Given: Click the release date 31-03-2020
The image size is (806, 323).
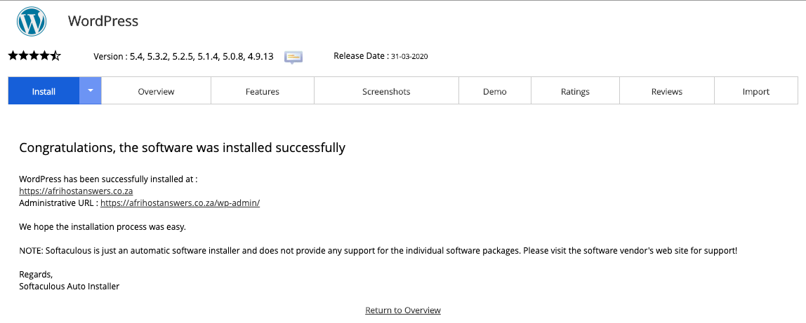Looking at the screenshot, I should pos(410,57).
